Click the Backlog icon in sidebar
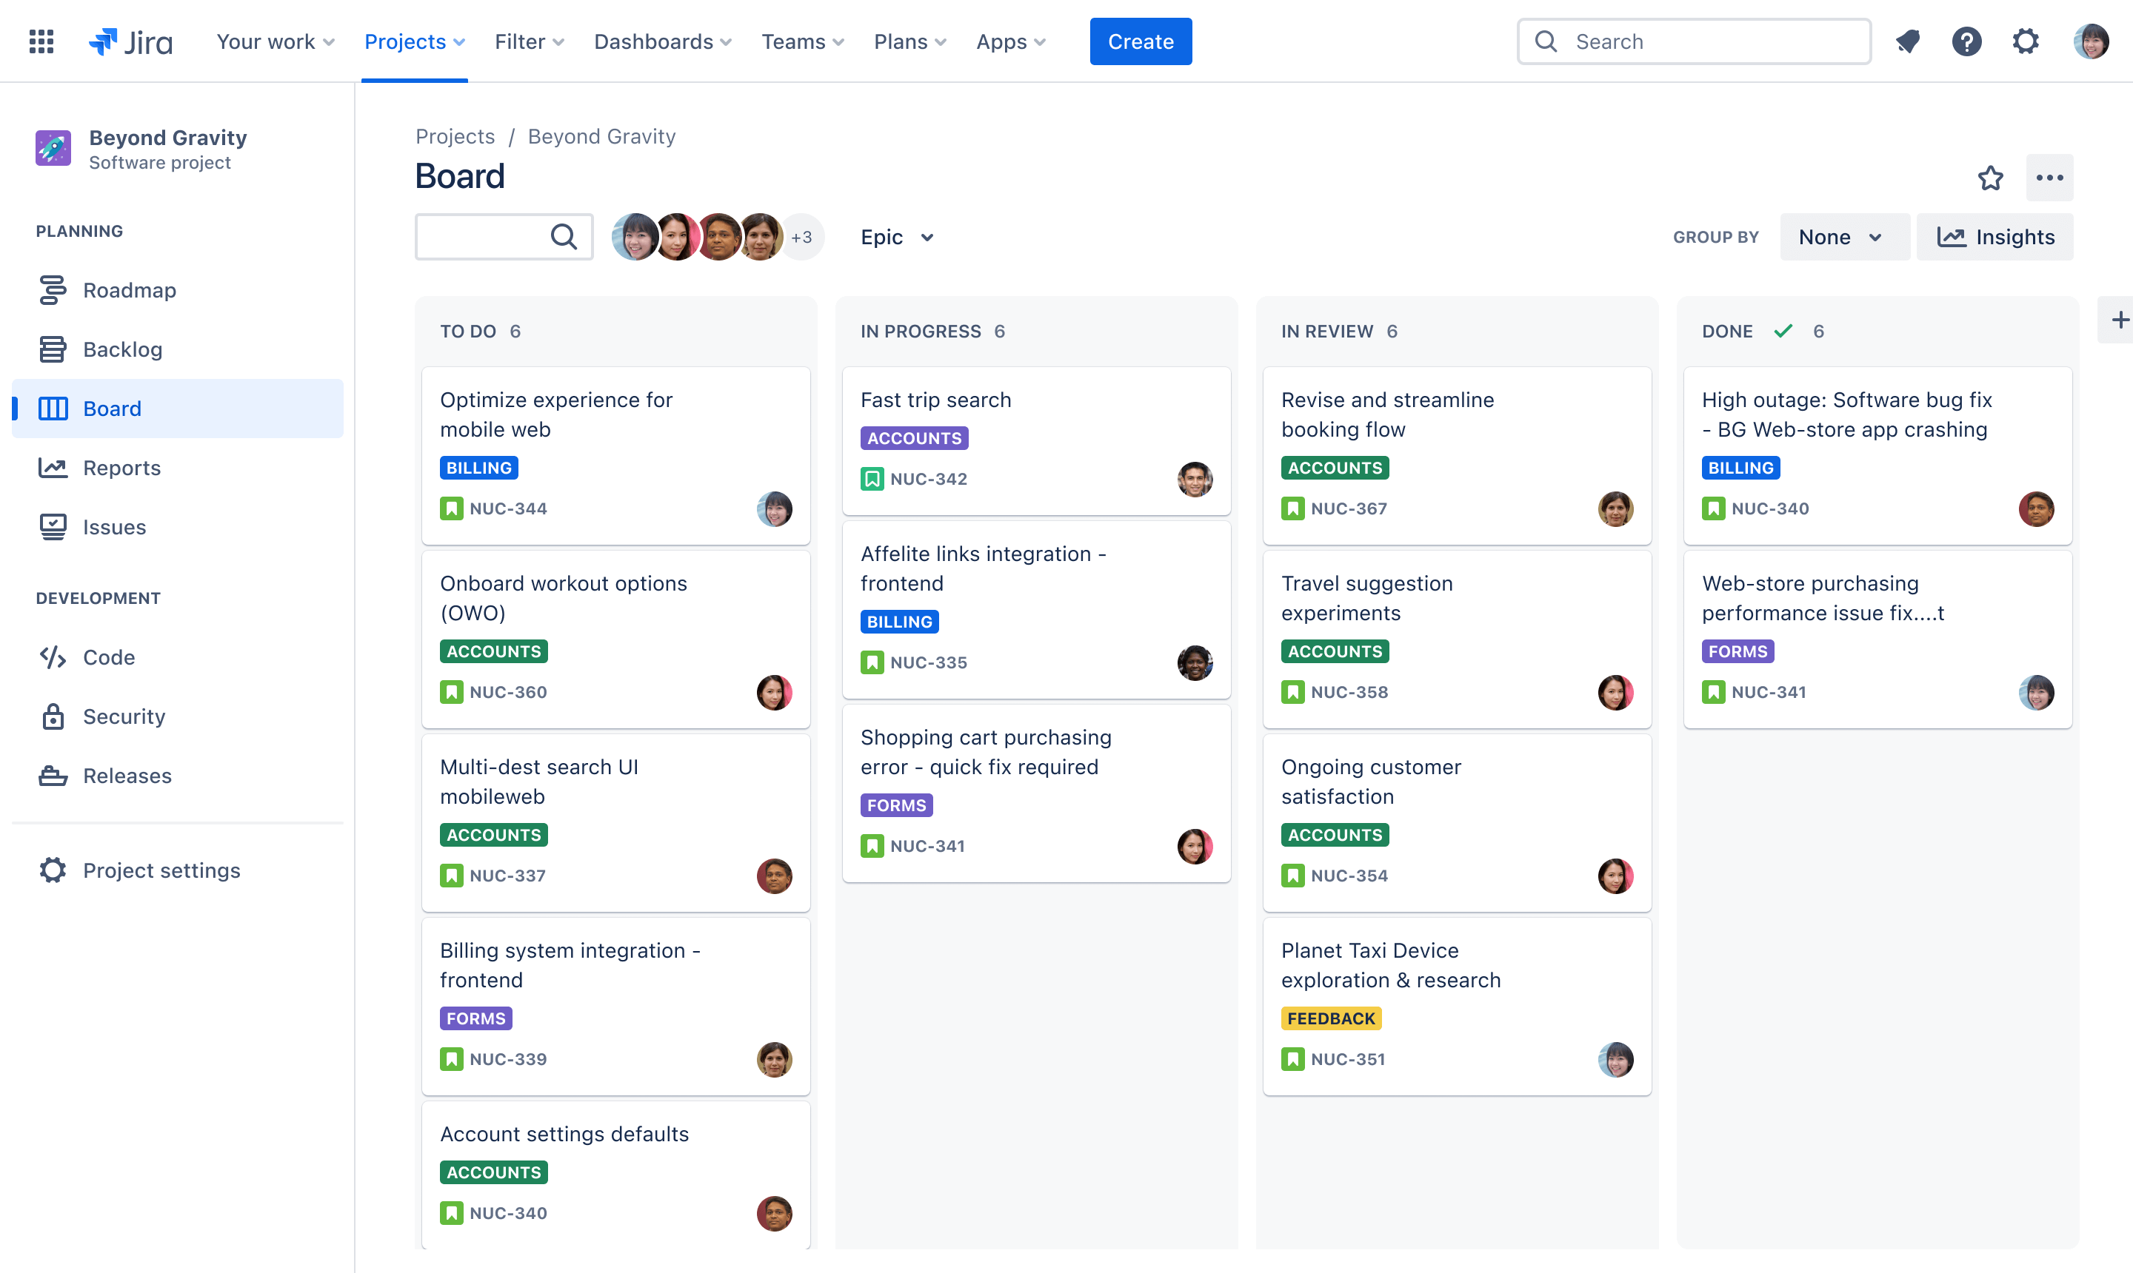 click(x=52, y=349)
